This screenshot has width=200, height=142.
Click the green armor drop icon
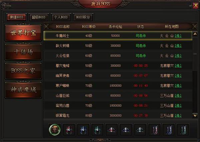pyautogui.click(x=97, y=129)
